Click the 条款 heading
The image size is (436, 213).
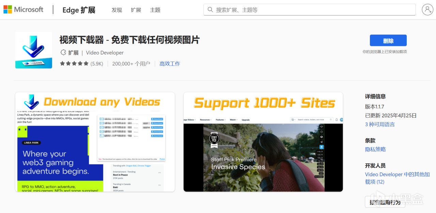(x=370, y=140)
